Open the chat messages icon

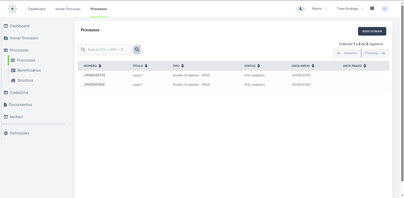372,9
